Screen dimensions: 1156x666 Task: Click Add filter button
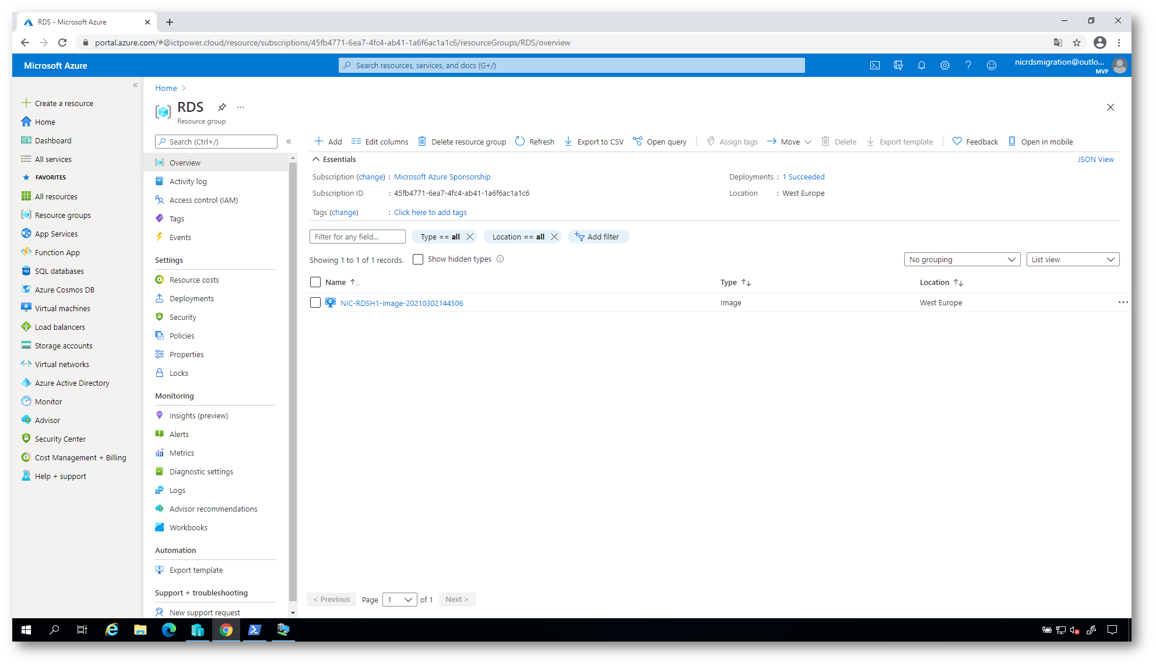pyautogui.click(x=598, y=237)
